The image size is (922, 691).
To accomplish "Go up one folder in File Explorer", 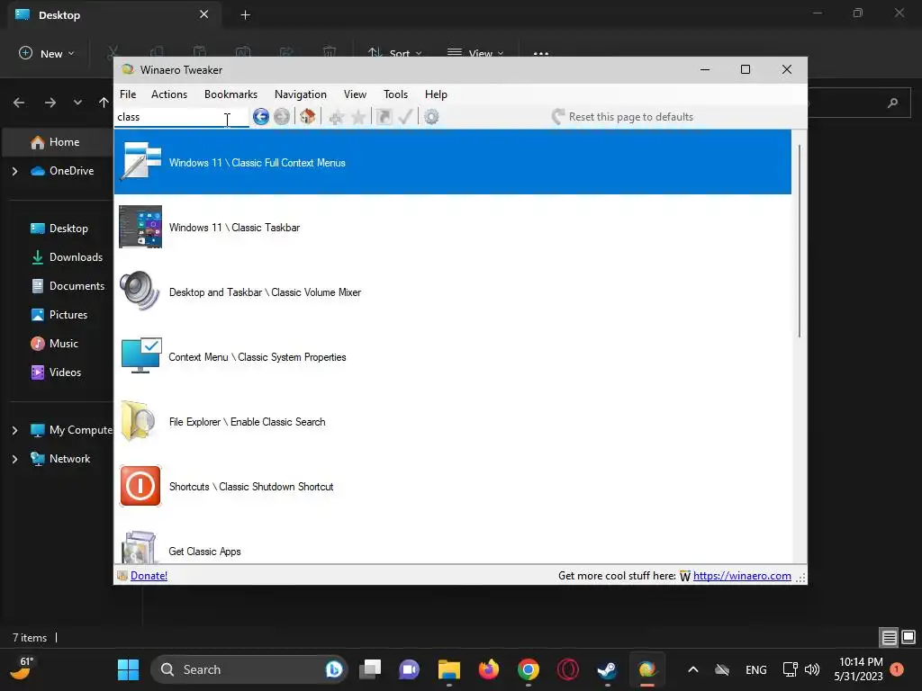I will coord(104,103).
